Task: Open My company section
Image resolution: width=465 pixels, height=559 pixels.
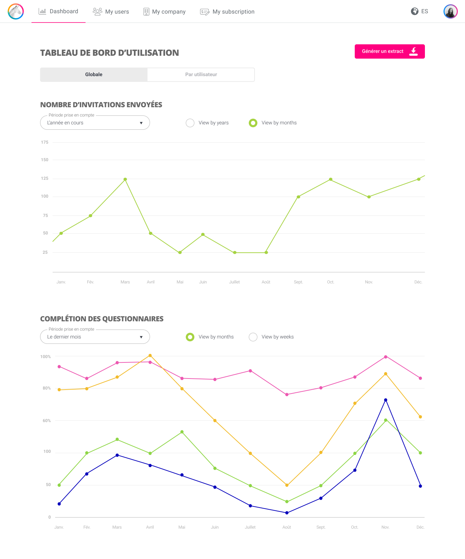Action: click(164, 12)
